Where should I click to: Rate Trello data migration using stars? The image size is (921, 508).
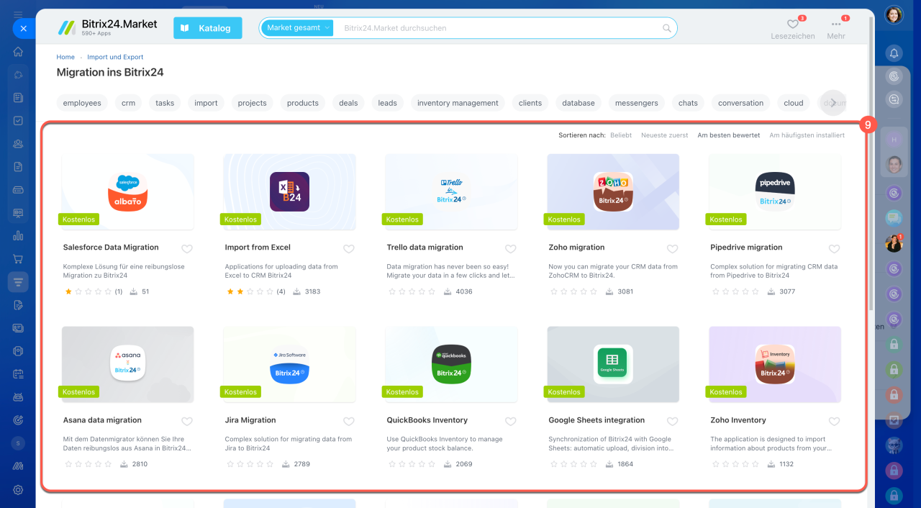[412, 291]
